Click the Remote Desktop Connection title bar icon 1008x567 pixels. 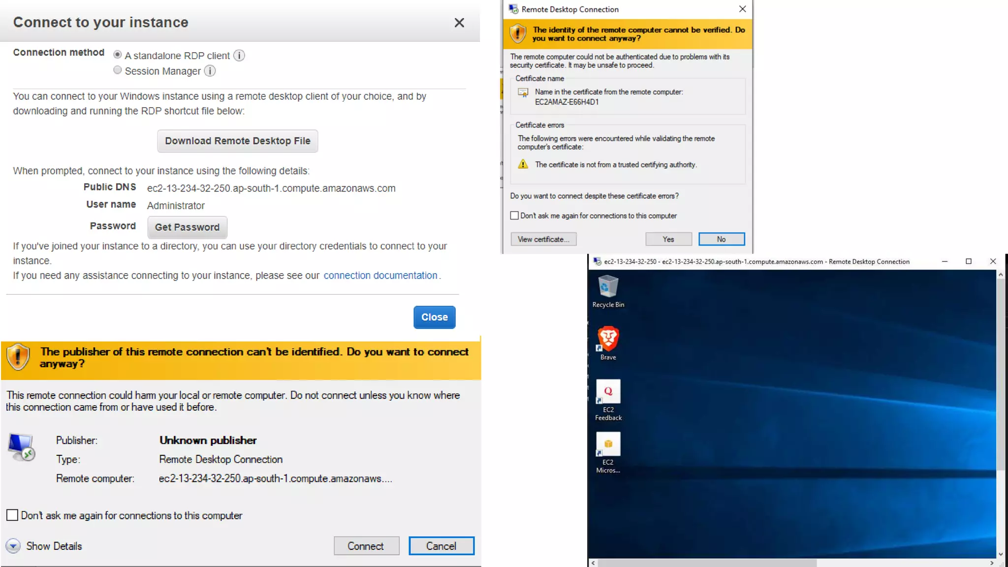513,9
